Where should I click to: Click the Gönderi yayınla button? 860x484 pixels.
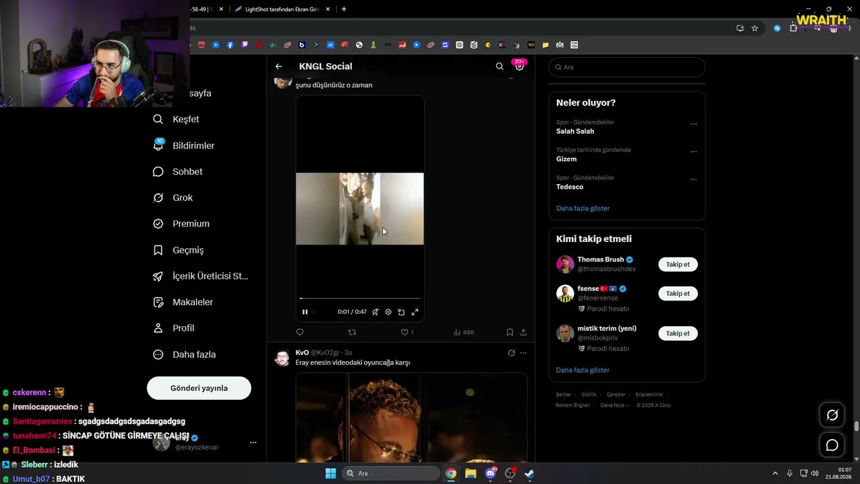click(199, 388)
